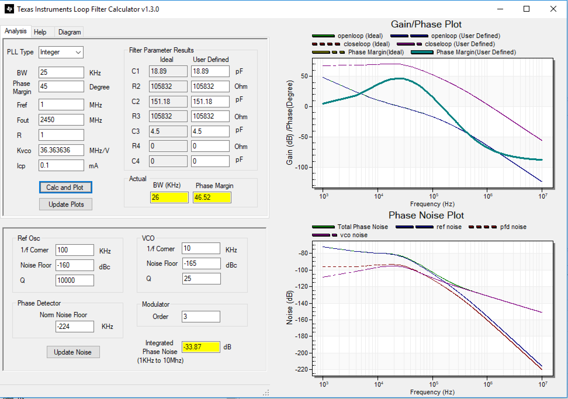Click the User Defined C2 field

coord(210,101)
